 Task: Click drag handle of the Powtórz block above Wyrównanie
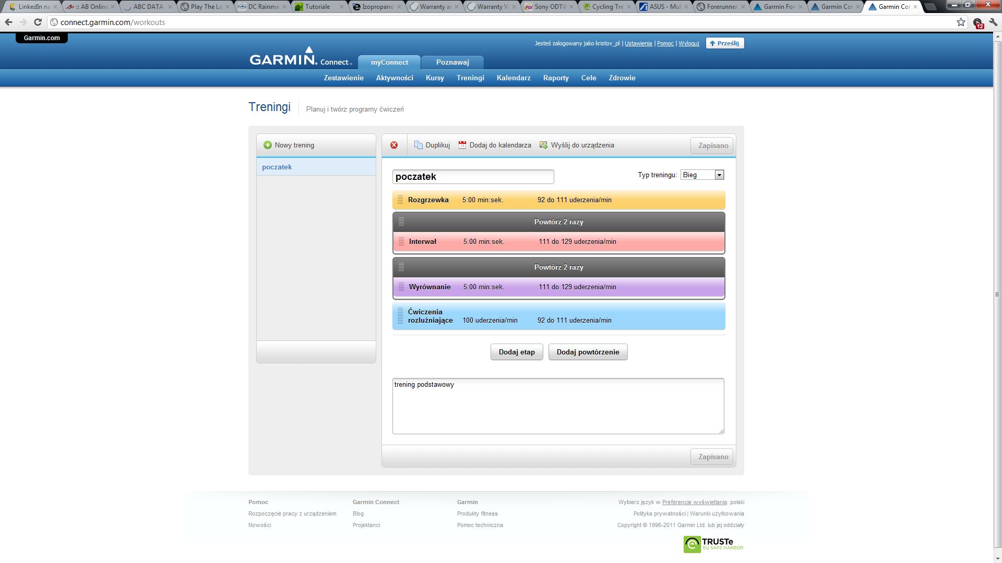tap(401, 267)
